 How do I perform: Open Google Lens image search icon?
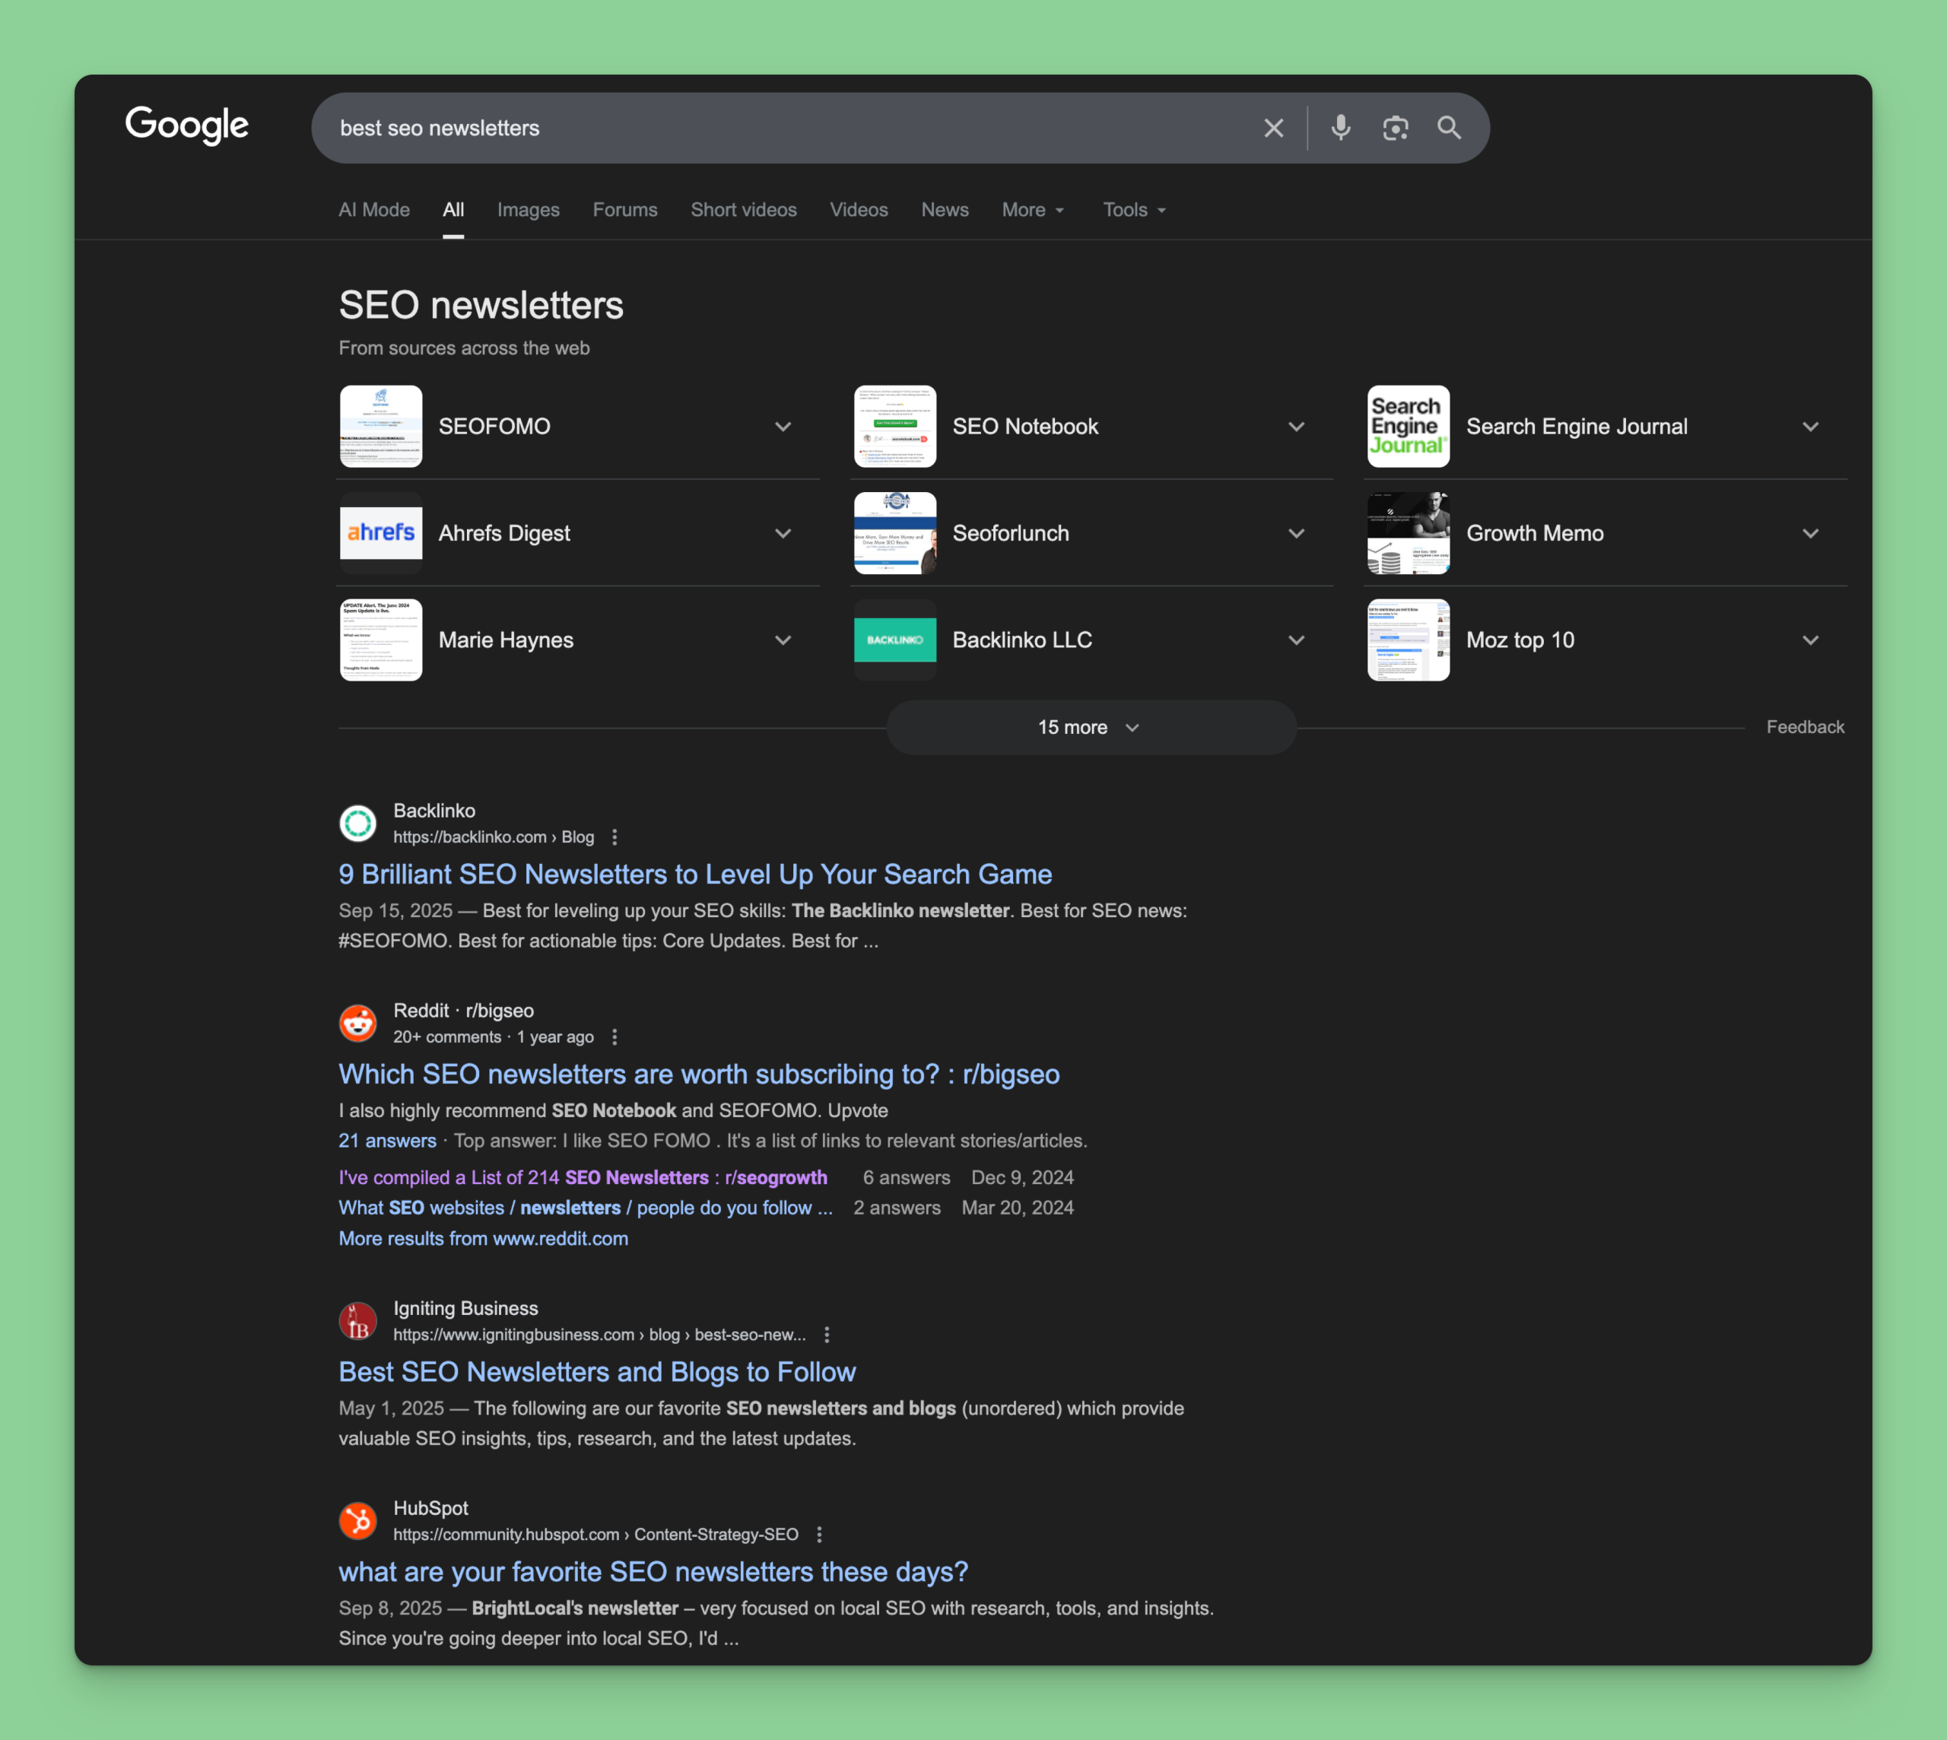tap(1395, 127)
